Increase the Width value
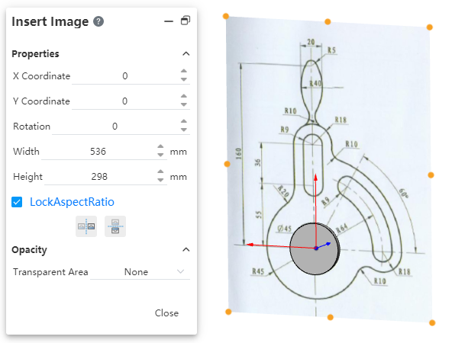Image resolution: width=452 pixels, height=343 pixels. coord(160,146)
